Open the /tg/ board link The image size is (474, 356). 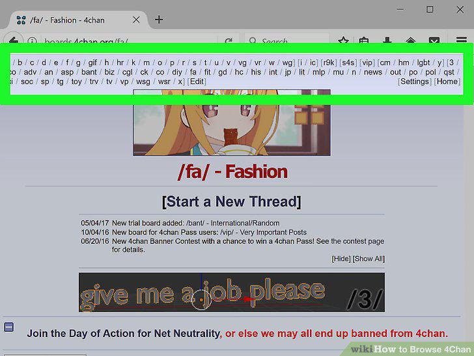click(60, 82)
